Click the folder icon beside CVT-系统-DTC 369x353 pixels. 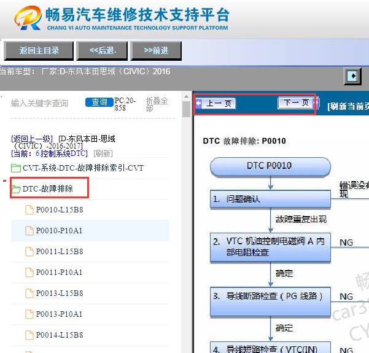pos(16,168)
